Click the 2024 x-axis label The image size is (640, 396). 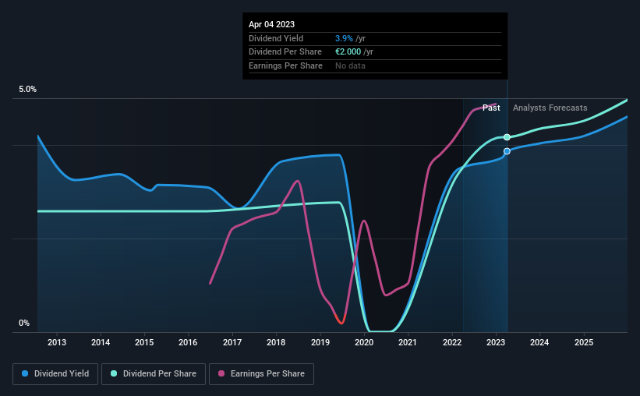[539, 342]
